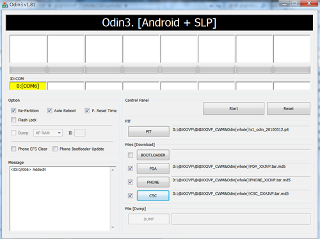The image size is (320, 239).
Task: Select the PDA file button
Action: pos(153,169)
